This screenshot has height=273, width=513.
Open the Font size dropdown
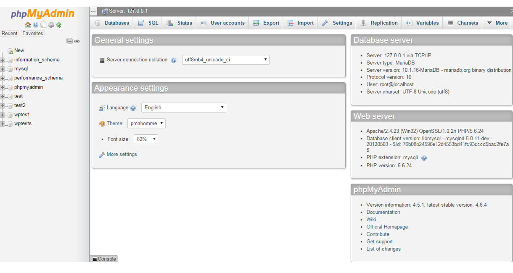[x=145, y=139]
